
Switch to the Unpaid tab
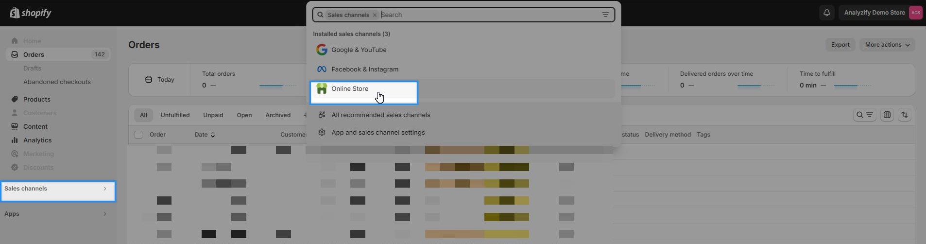pos(213,115)
